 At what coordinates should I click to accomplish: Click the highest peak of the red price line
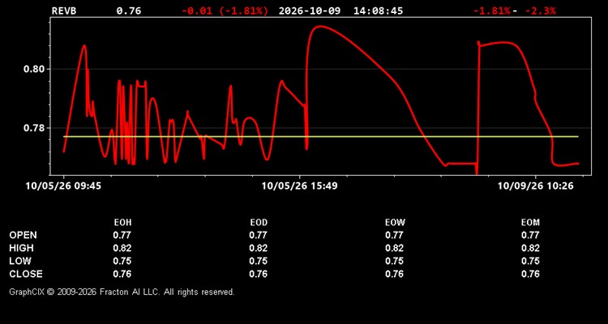click(321, 27)
